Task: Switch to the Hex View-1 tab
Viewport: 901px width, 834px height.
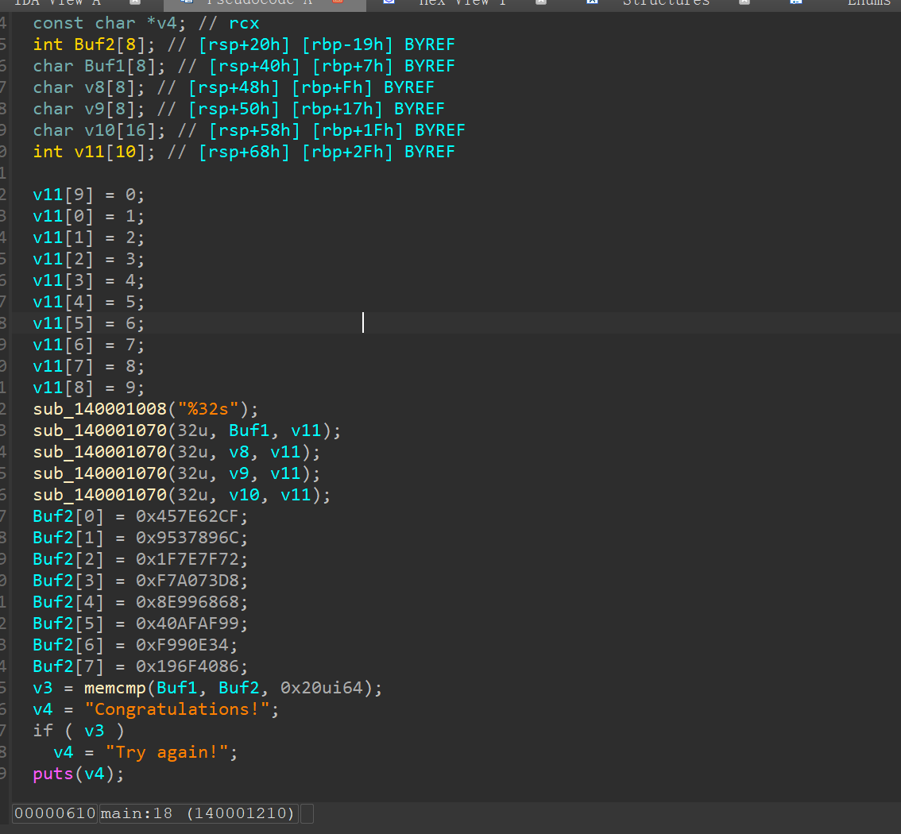Action: coord(462,2)
